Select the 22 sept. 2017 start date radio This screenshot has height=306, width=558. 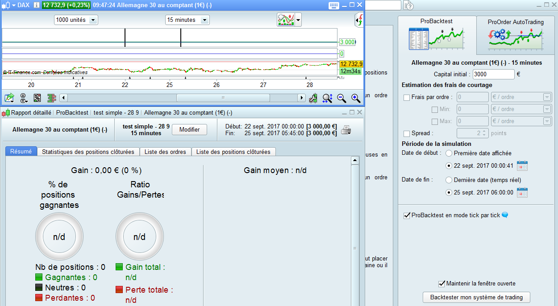coord(449,166)
